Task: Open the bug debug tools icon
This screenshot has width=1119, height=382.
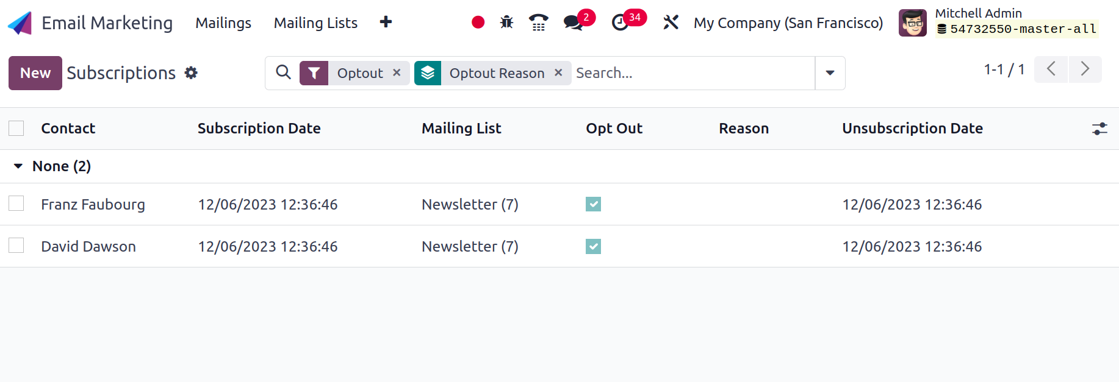Action: [x=506, y=23]
